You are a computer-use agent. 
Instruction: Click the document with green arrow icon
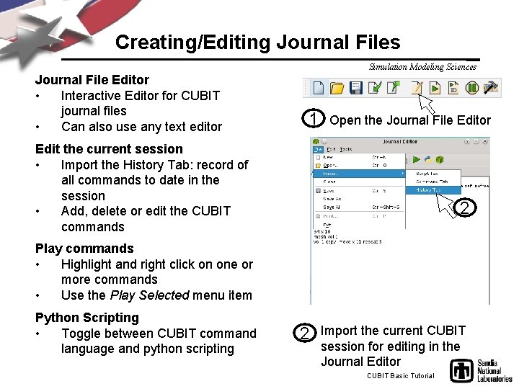pyautogui.click(x=394, y=88)
